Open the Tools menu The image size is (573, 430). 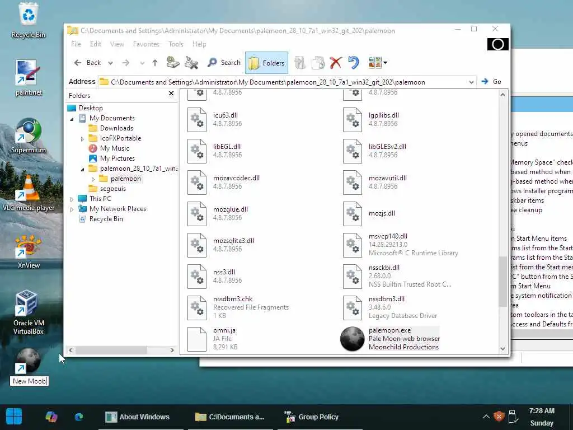[x=176, y=44]
